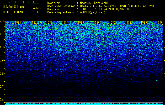Click the kHz axis unit label
Image resolution: width=165 pixels, height=105 pixels.
(3, 21)
